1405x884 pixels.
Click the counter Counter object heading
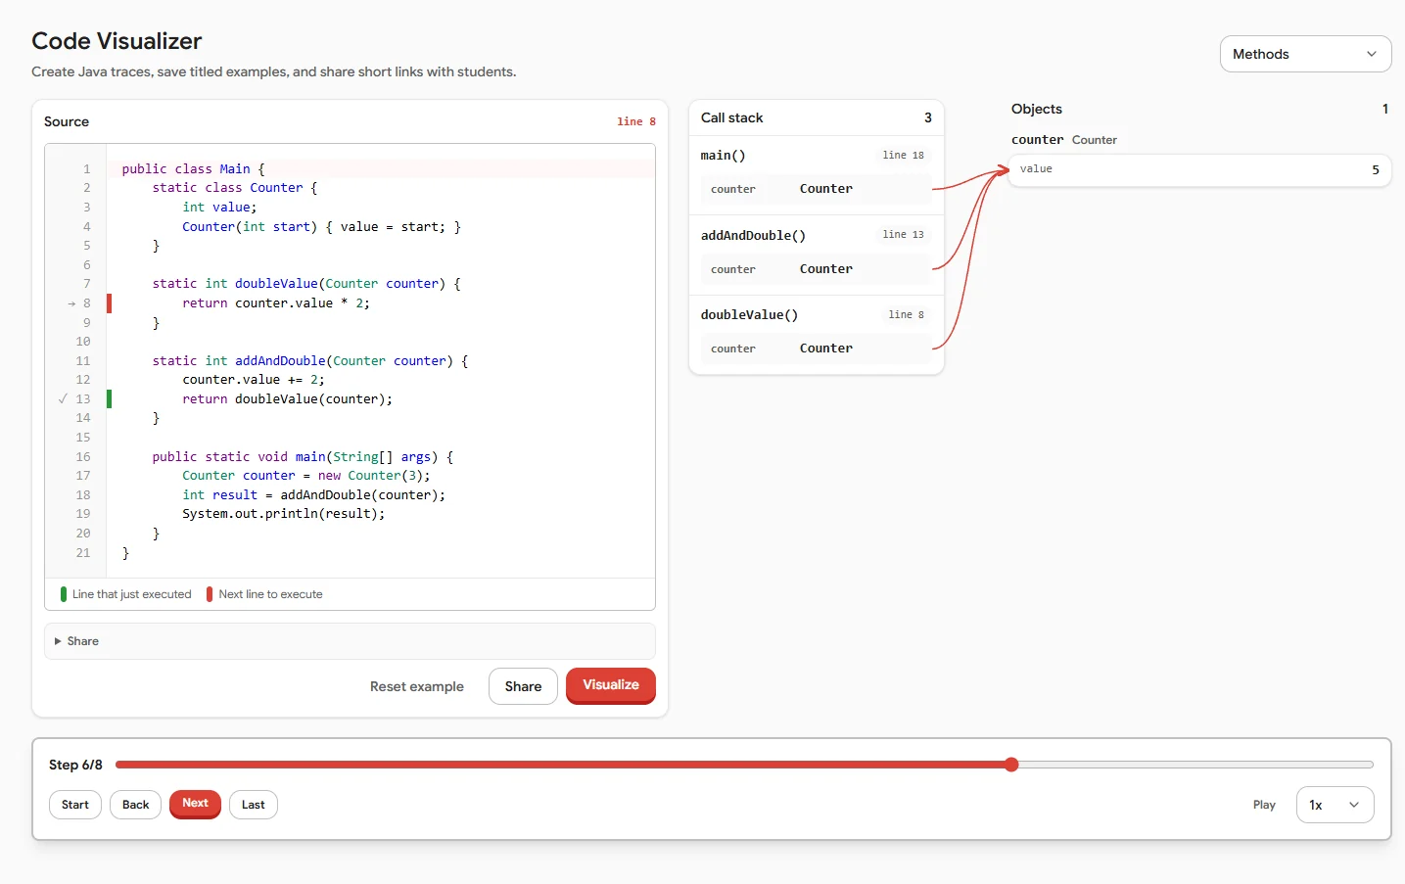coord(1064,140)
